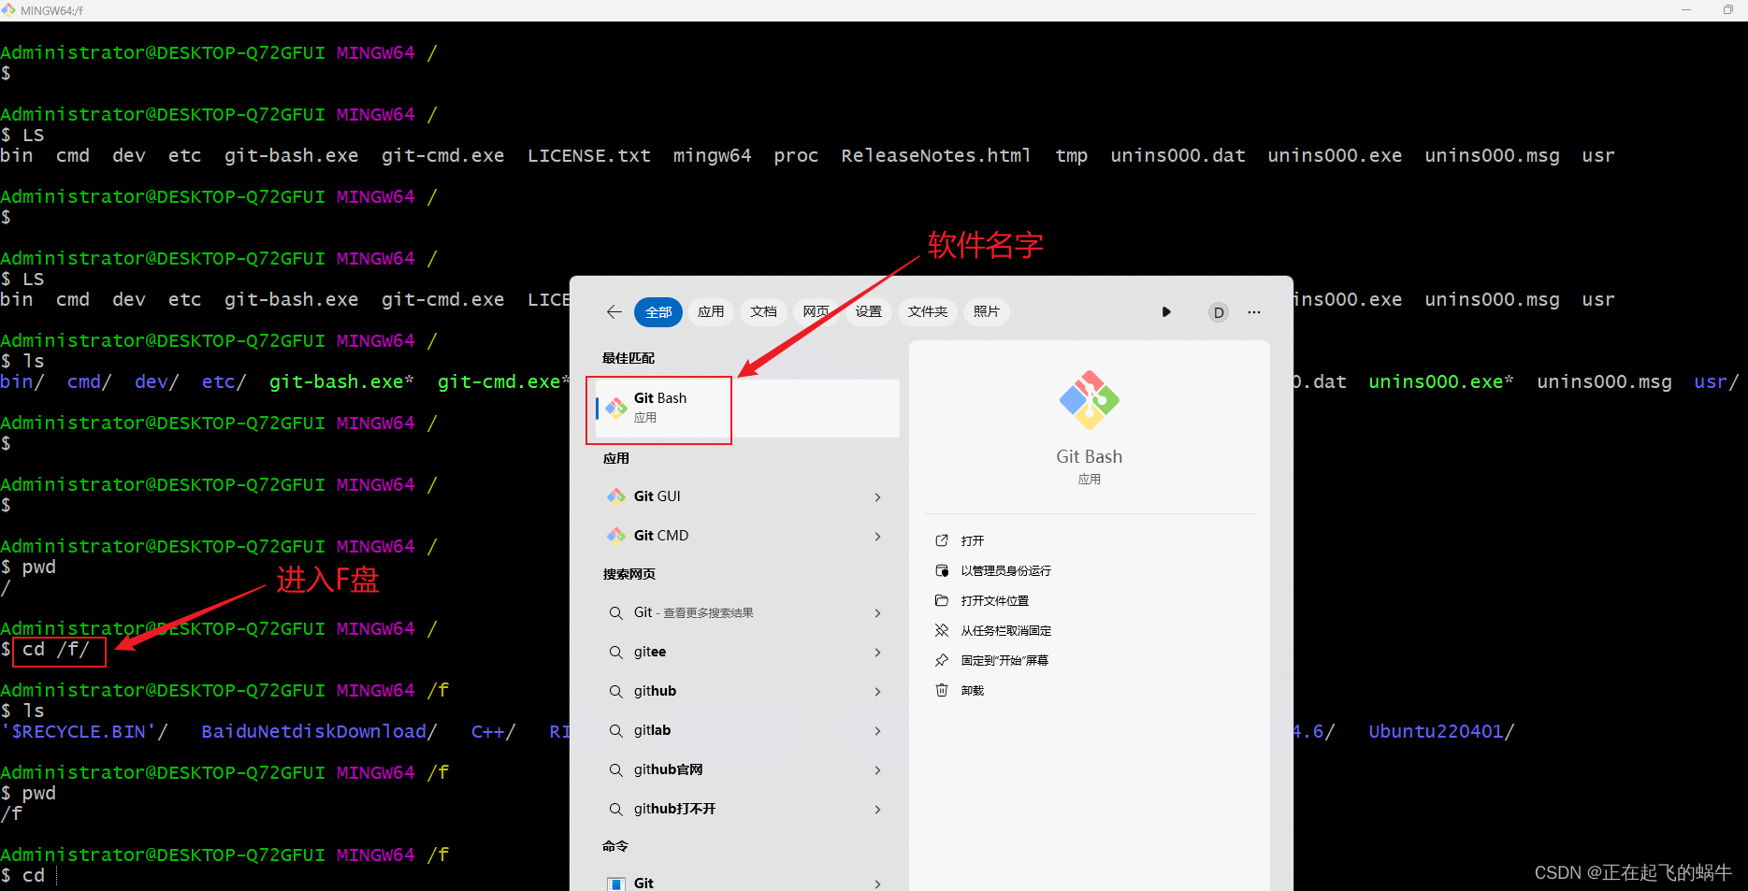1748x891 pixels.
Task: Choose 以管理员身份运行 for Git Bash
Action: (1005, 571)
